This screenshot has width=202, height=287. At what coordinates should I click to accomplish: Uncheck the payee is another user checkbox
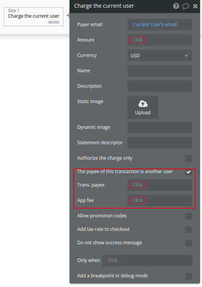pyautogui.click(x=189, y=172)
